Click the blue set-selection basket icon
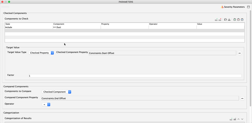This screenshot has width=252, height=123. [242, 20]
